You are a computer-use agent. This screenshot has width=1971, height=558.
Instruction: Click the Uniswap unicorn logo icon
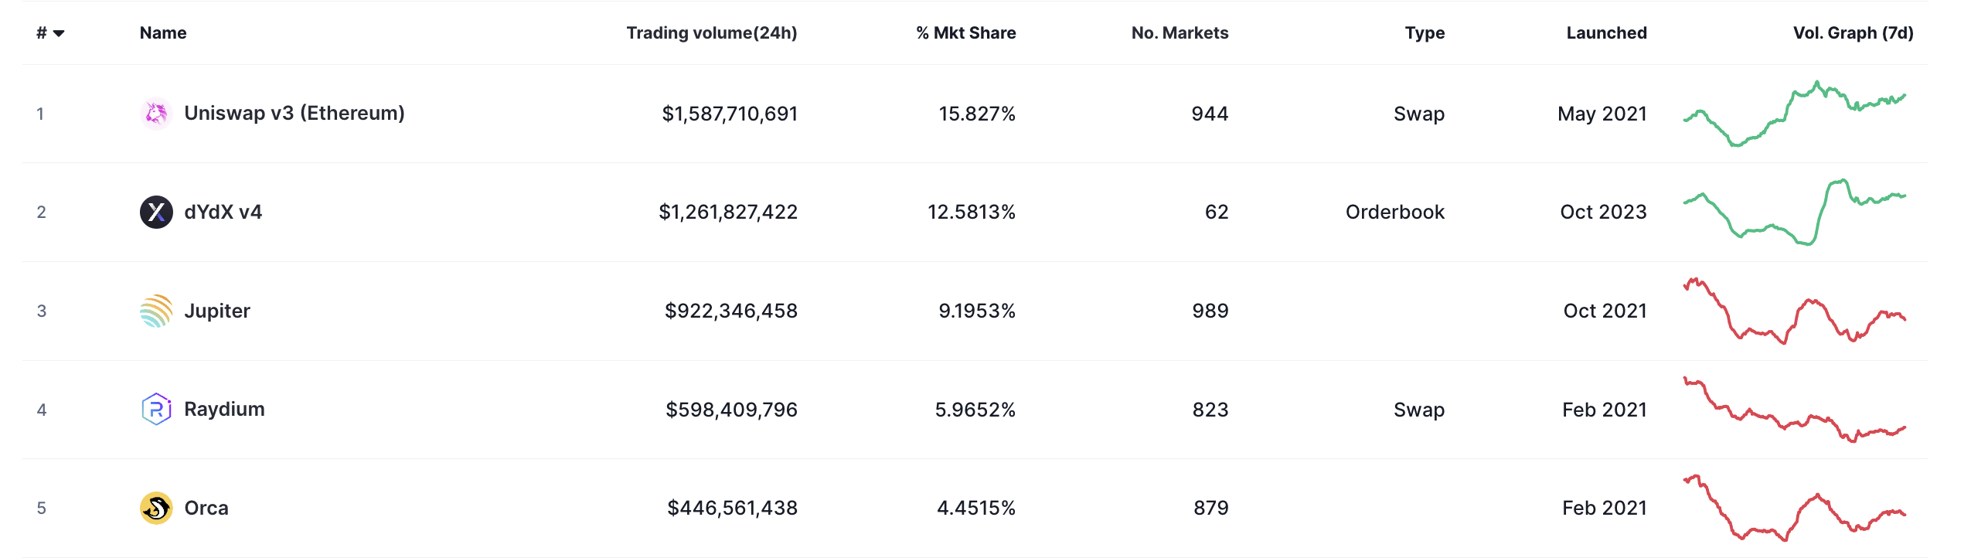click(156, 114)
